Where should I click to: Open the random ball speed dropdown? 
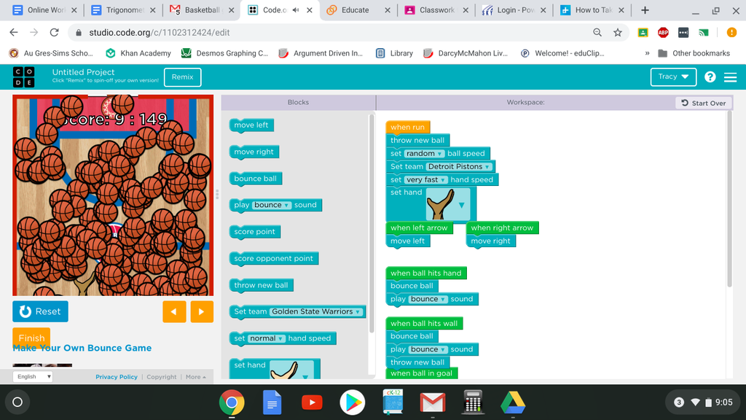click(x=424, y=154)
